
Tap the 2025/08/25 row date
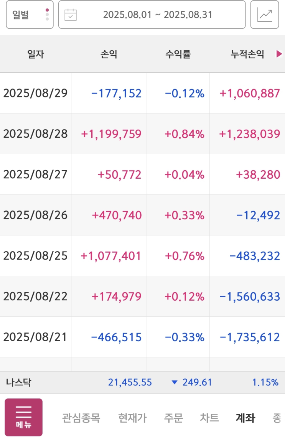(35, 256)
